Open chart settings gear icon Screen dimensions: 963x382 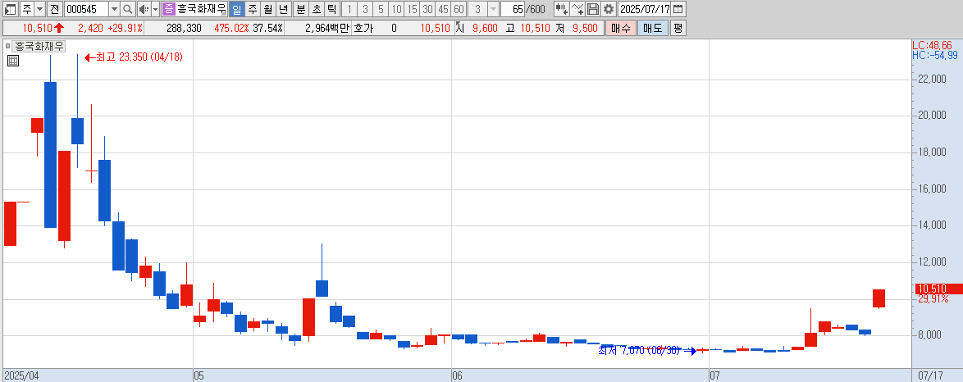coord(608,9)
